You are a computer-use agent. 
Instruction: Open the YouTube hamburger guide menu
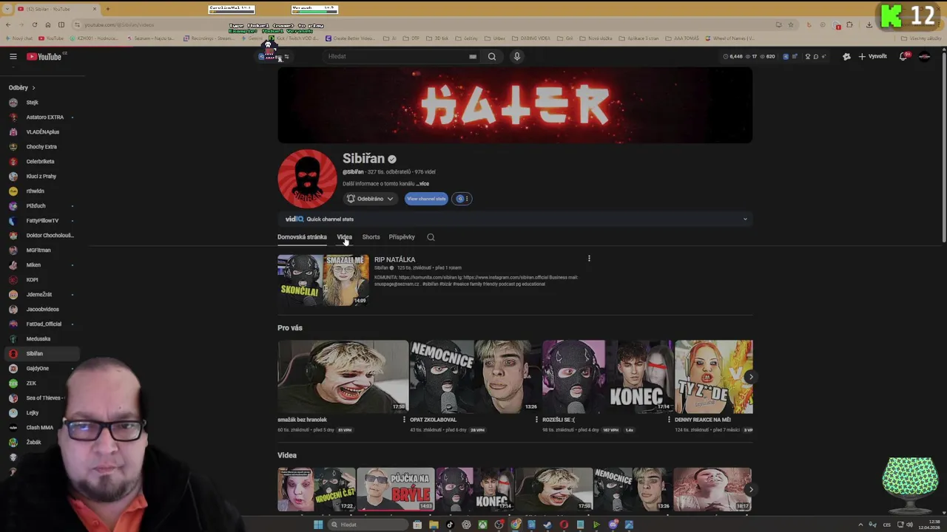click(x=13, y=56)
